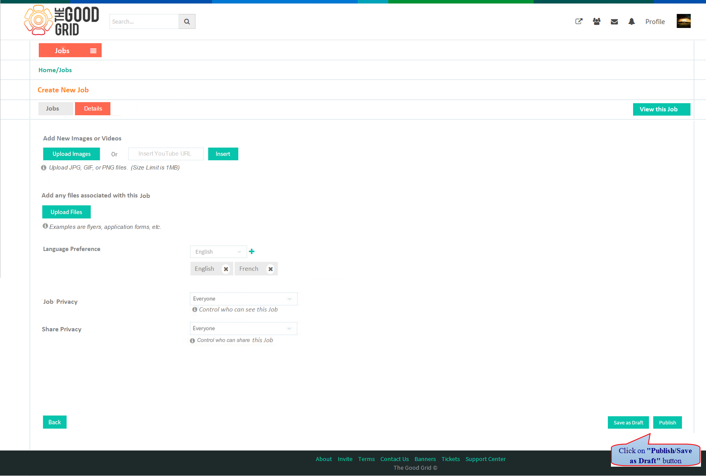Open the Jobs hamburger menu icon
This screenshot has height=476, width=706.
click(x=93, y=51)
